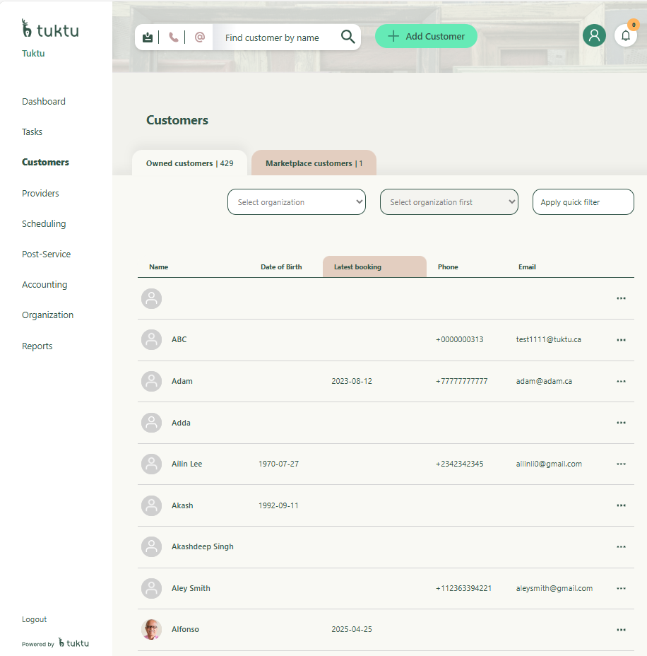647x656 pixels.
Task: Click Alfonso's profile photo
Action: [151, 629]
